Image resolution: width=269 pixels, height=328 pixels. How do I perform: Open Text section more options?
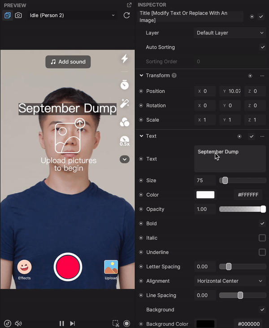262,137
